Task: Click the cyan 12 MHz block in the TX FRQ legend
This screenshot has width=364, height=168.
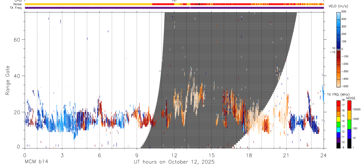Action: point(339,129)
